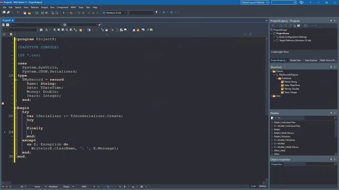Open the Help menu
This screenshot has height=190, width=339.
click(95, 7)
